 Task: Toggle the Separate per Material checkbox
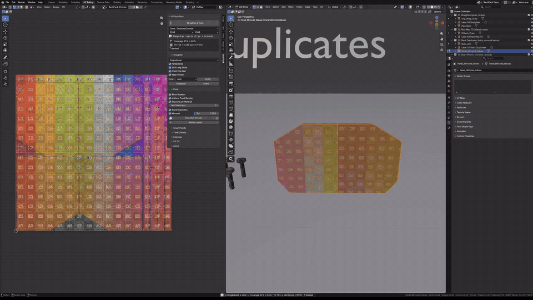tap(170, 102)
